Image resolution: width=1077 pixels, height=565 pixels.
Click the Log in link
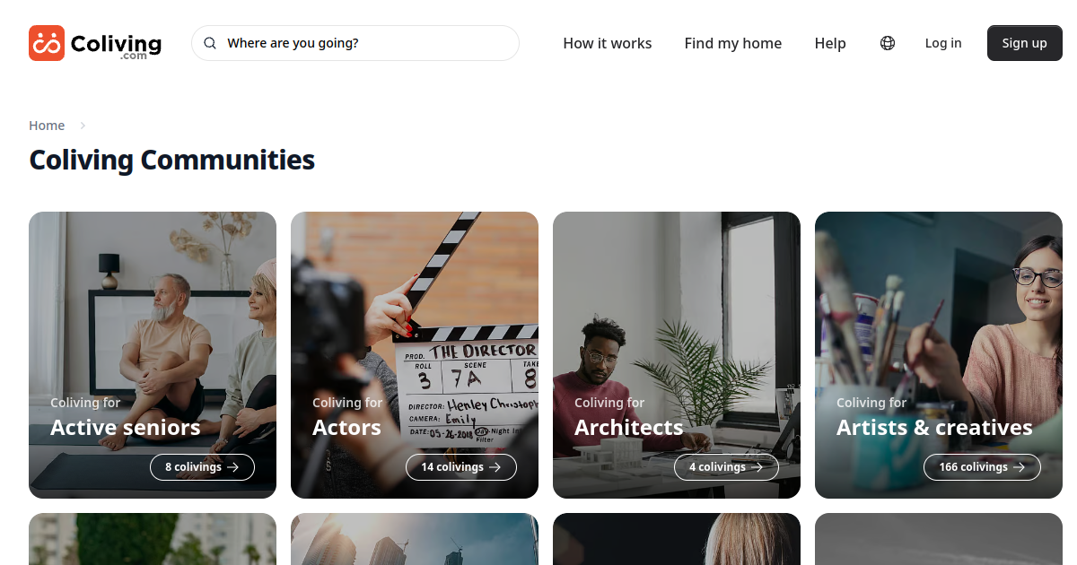click(943, 43)
